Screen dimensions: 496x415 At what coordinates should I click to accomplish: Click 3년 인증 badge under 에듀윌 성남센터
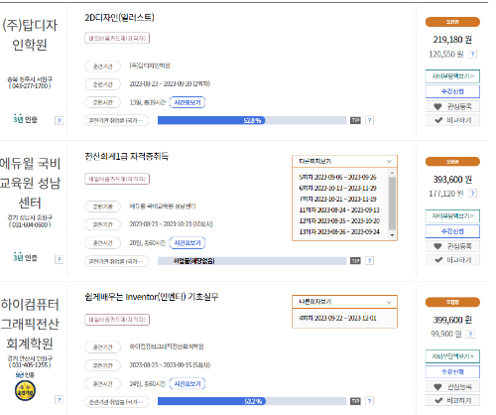pos(25,257)
